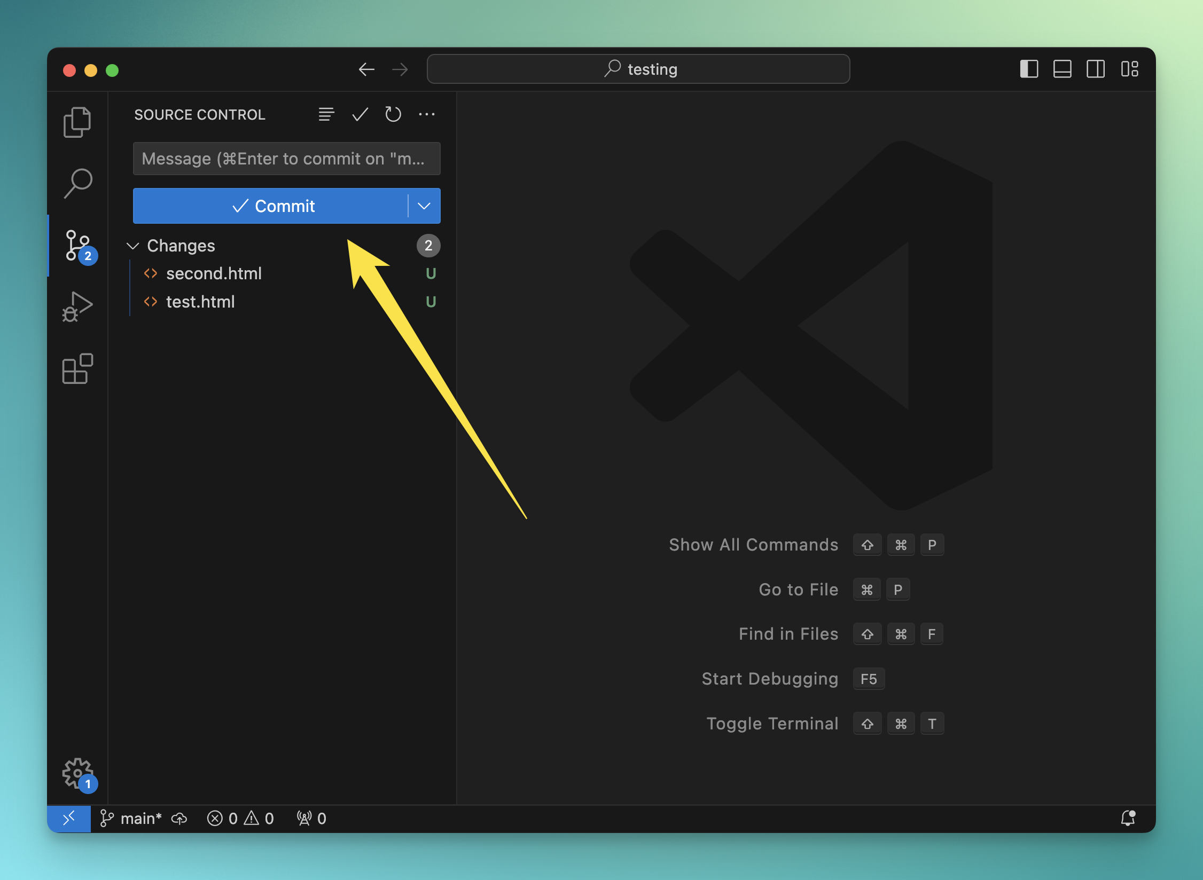Open the Commit button dropdown arrow
The height and width of the screenshot is (880, 1203).
click(424, 206)
